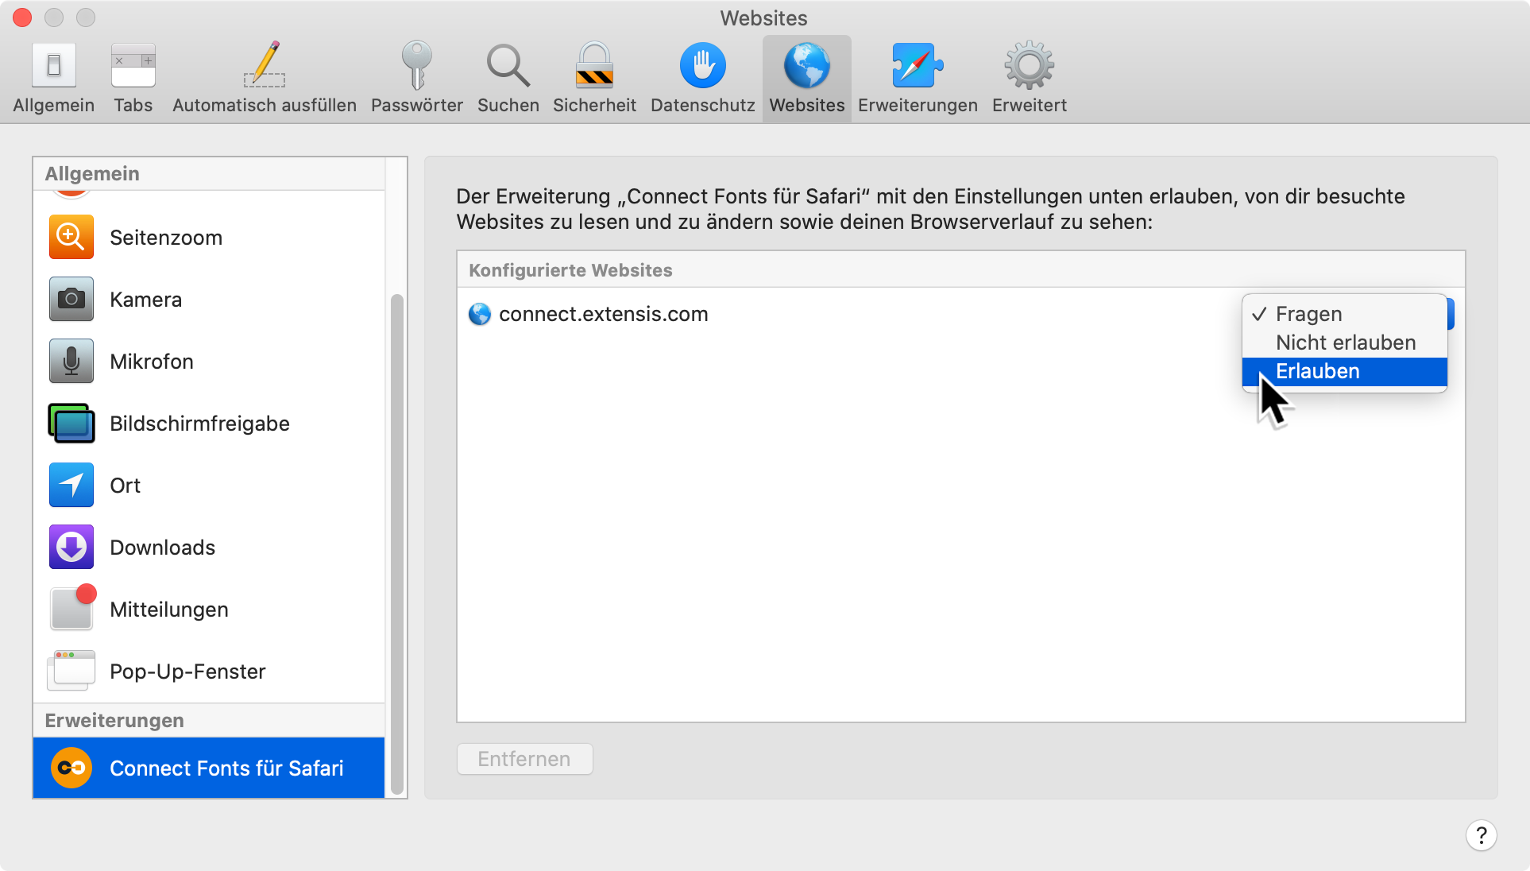Viewport: 1530px width, 871px height.
Task: Click globe icon beside connect.extensis.com
Action: coord(480,314)
